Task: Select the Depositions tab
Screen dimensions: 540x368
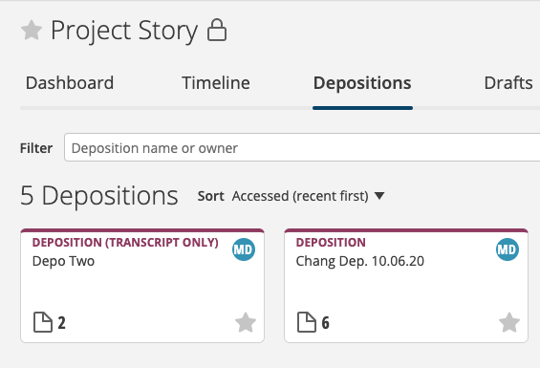Action: tap(362, 83)
